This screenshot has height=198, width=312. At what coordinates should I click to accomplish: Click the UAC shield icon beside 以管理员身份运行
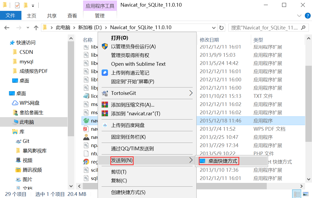point(105,47)
